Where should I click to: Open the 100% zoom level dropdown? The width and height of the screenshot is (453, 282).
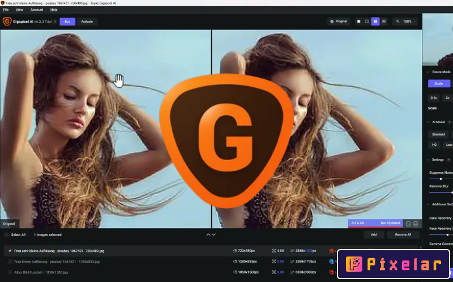409,22
